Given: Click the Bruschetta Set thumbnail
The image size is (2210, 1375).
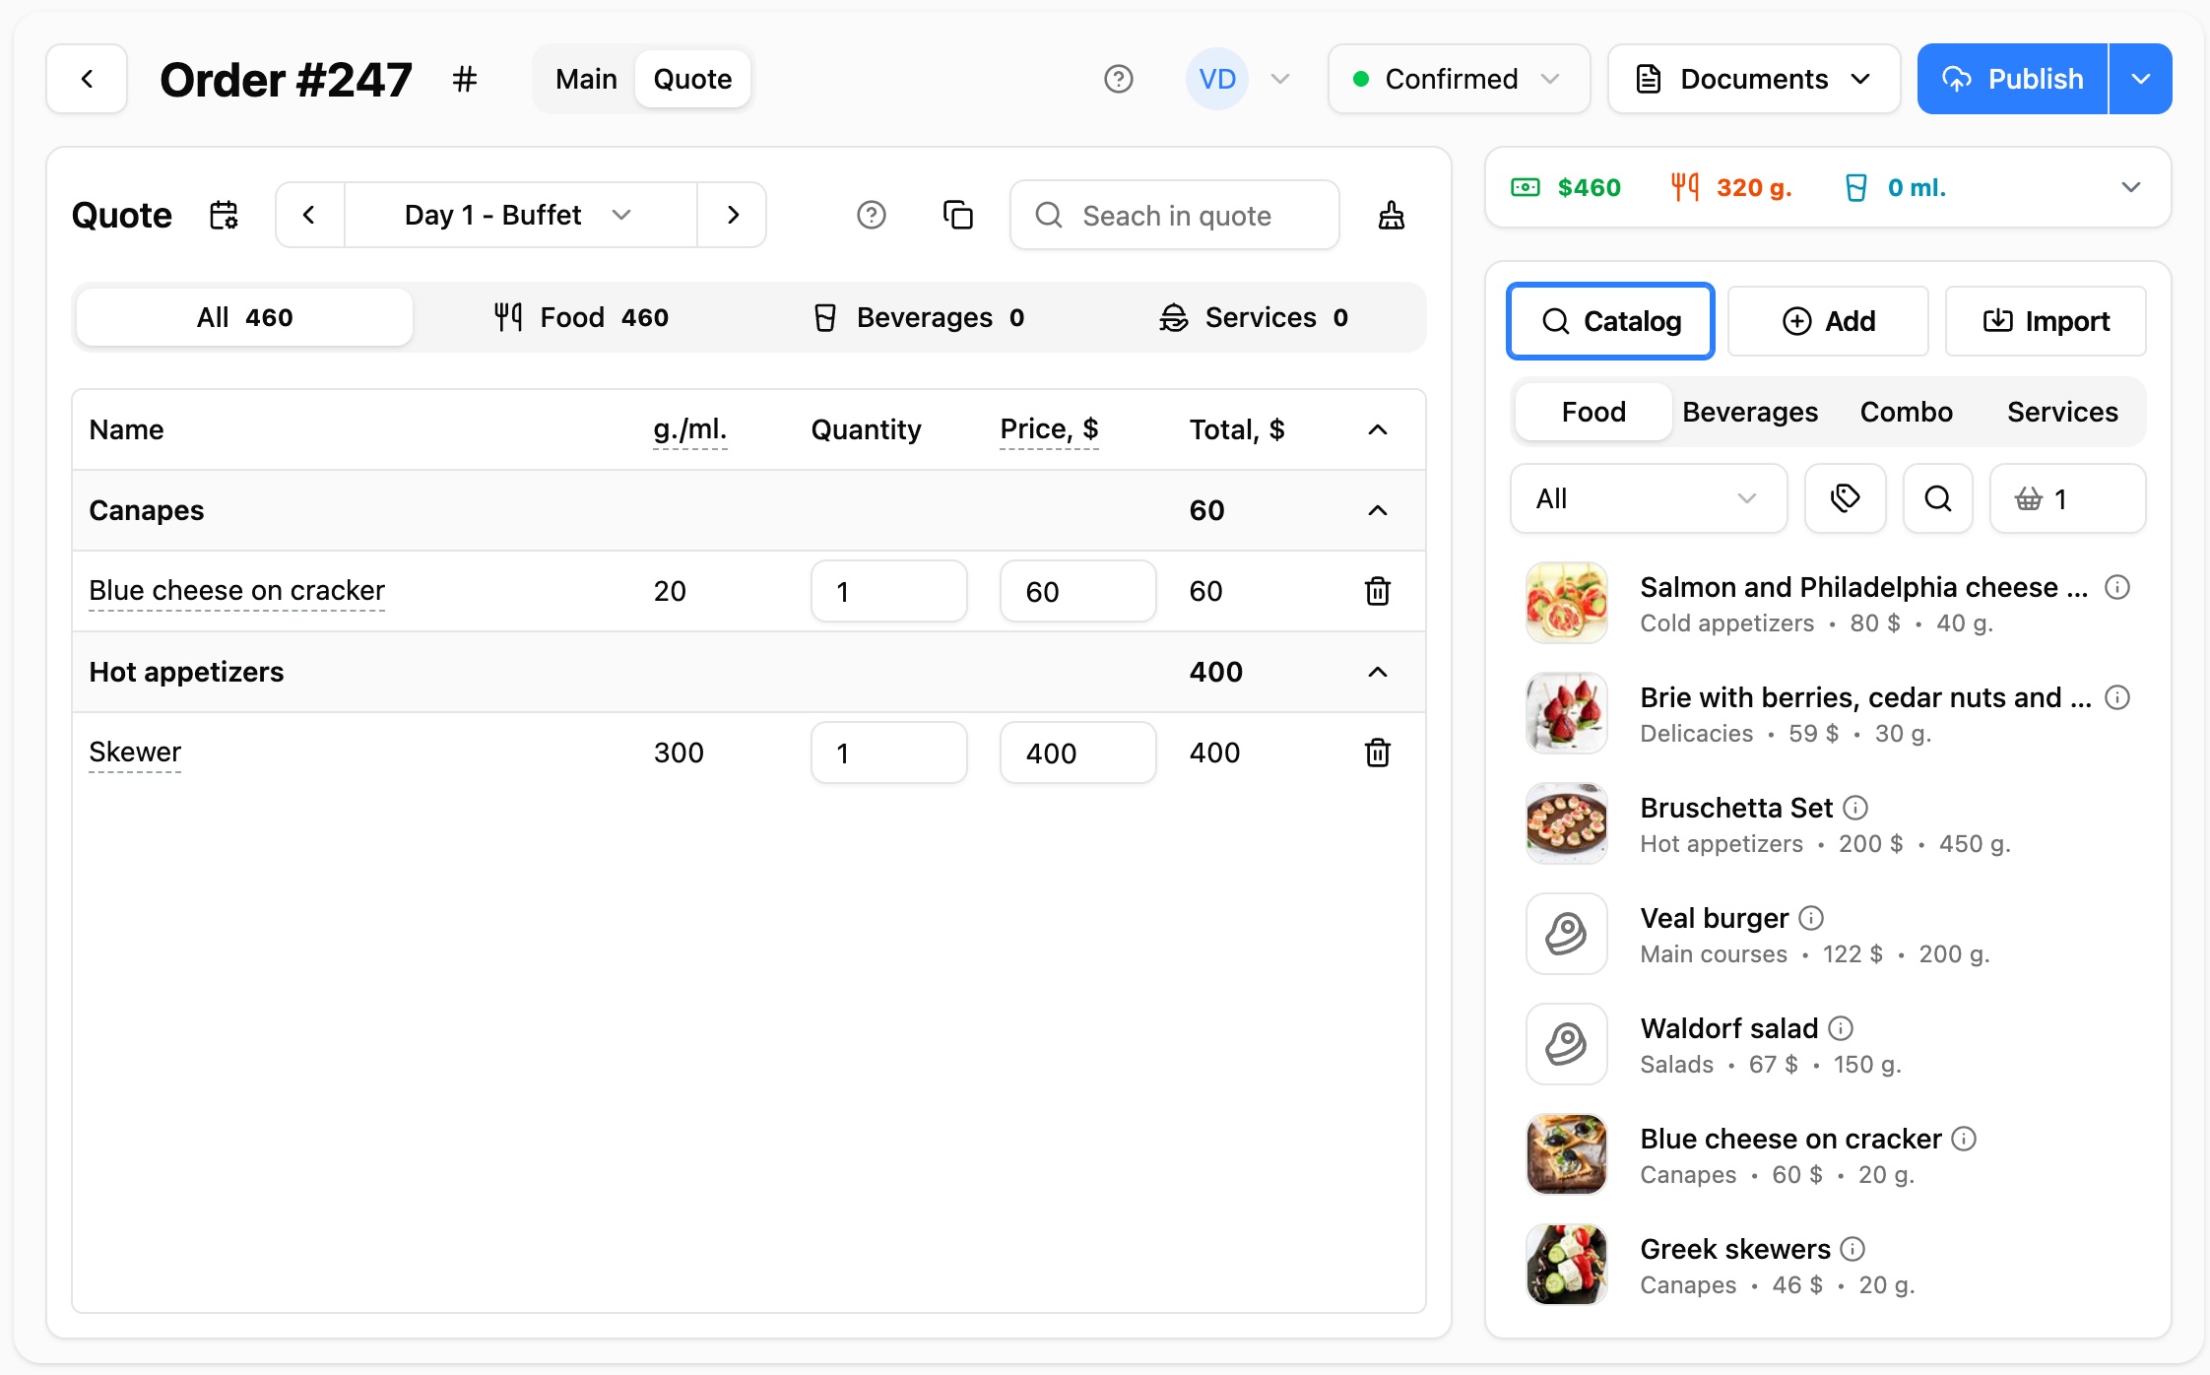Looking at the screenshot, I should pyautogui.click(x=1567, y=823).
